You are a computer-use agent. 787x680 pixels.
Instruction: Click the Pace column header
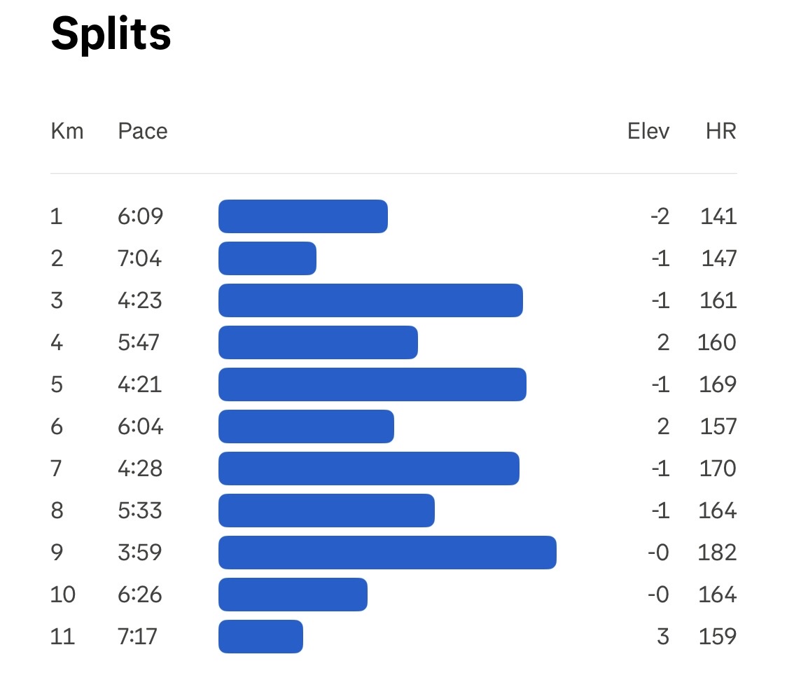pyautogui.click(x=143, y=131)
